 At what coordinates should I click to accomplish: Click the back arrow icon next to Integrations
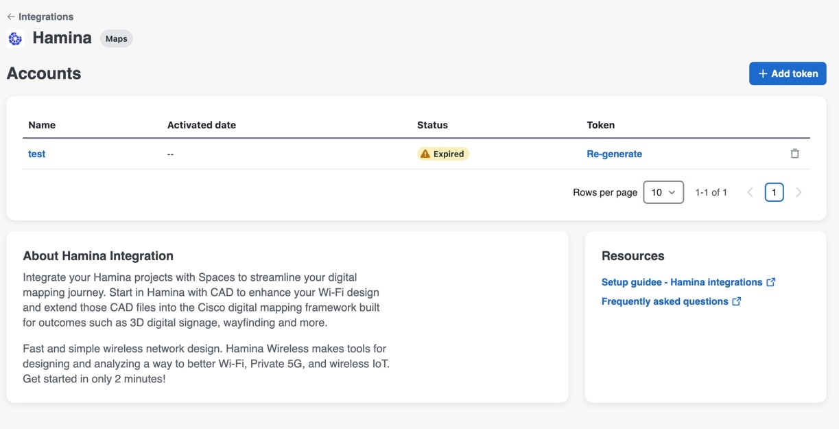(x=11, y=16)
